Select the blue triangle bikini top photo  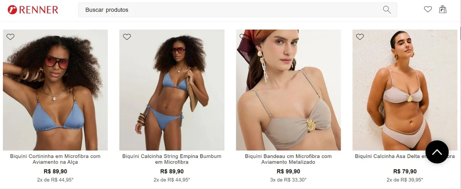click(55, 90)
